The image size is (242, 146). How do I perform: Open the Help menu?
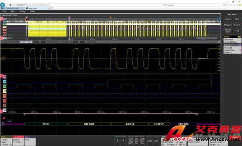(32, 11)
